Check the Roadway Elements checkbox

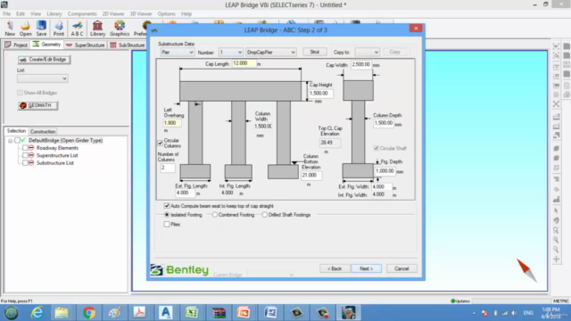(25, 148)
